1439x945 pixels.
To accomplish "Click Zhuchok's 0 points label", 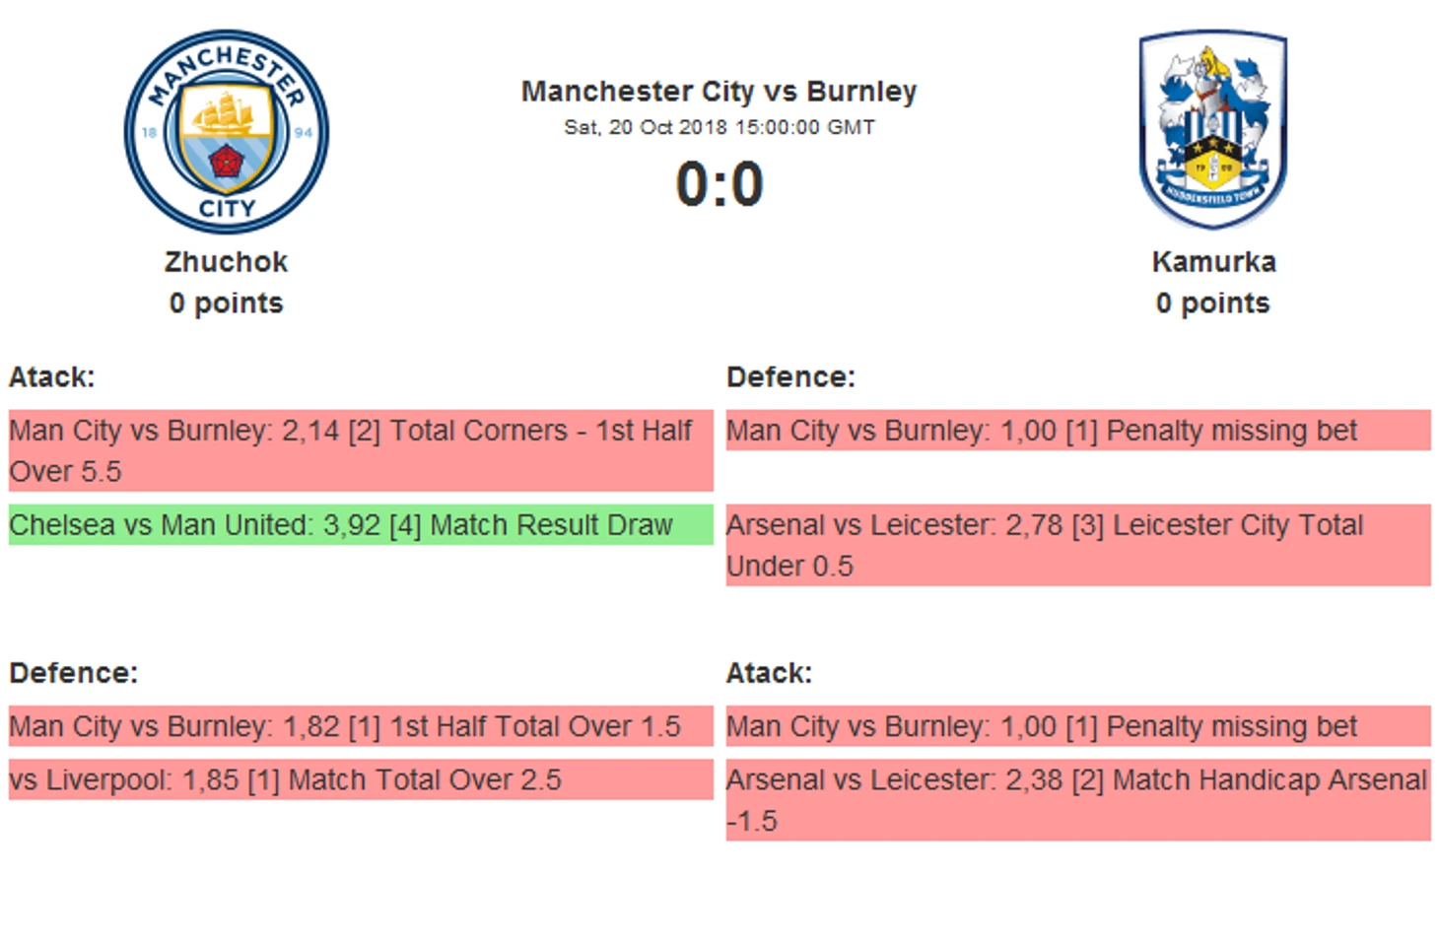I will pos(227,304).
